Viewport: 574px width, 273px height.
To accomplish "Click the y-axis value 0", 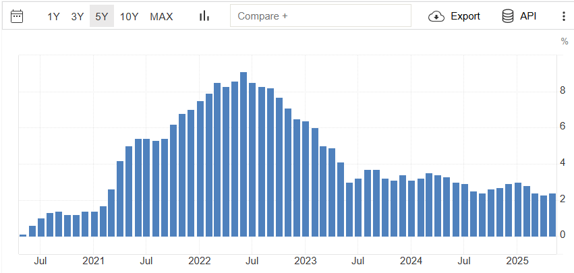I will pos(563,235).
